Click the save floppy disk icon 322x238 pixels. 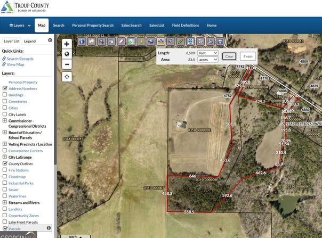coord(220,42)
